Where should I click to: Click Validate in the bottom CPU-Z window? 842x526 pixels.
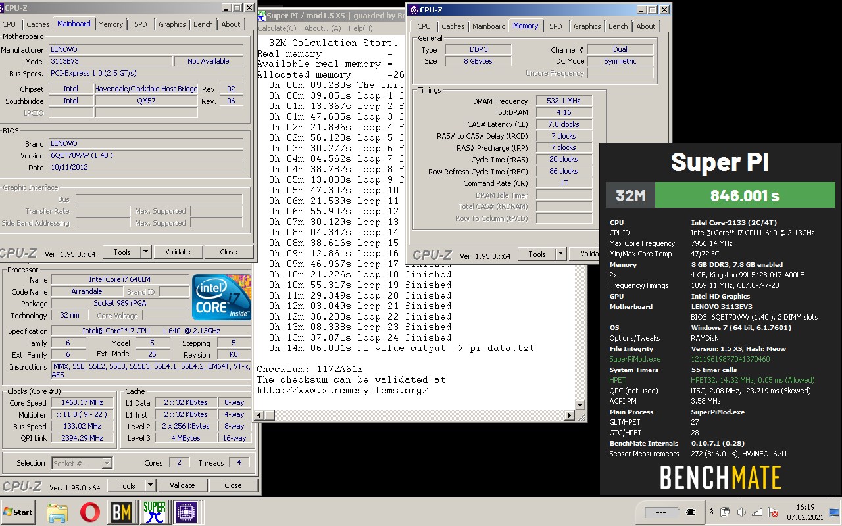pos(182,485)
